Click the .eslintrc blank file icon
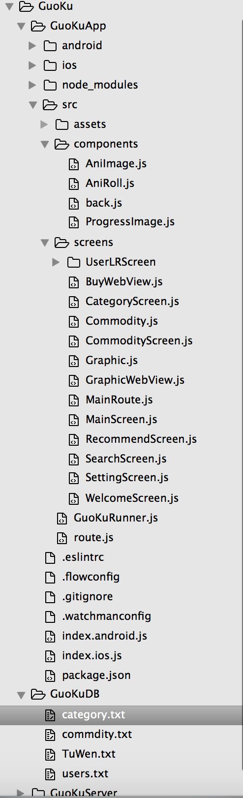 [x=50, y=557]
